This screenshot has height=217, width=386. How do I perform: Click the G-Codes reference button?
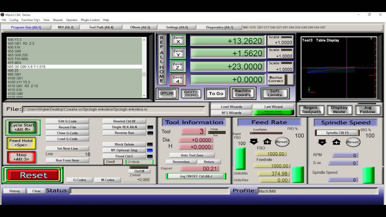(80, 180)
